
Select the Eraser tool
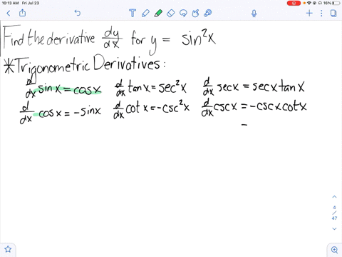(x=171, y=13)
